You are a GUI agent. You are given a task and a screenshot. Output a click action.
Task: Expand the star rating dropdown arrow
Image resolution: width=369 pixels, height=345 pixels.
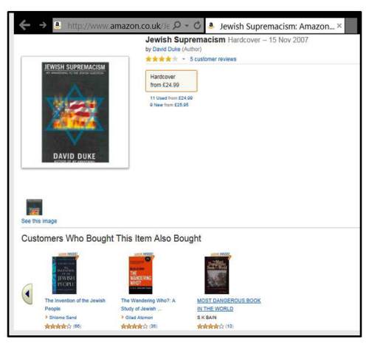[183, 59]
